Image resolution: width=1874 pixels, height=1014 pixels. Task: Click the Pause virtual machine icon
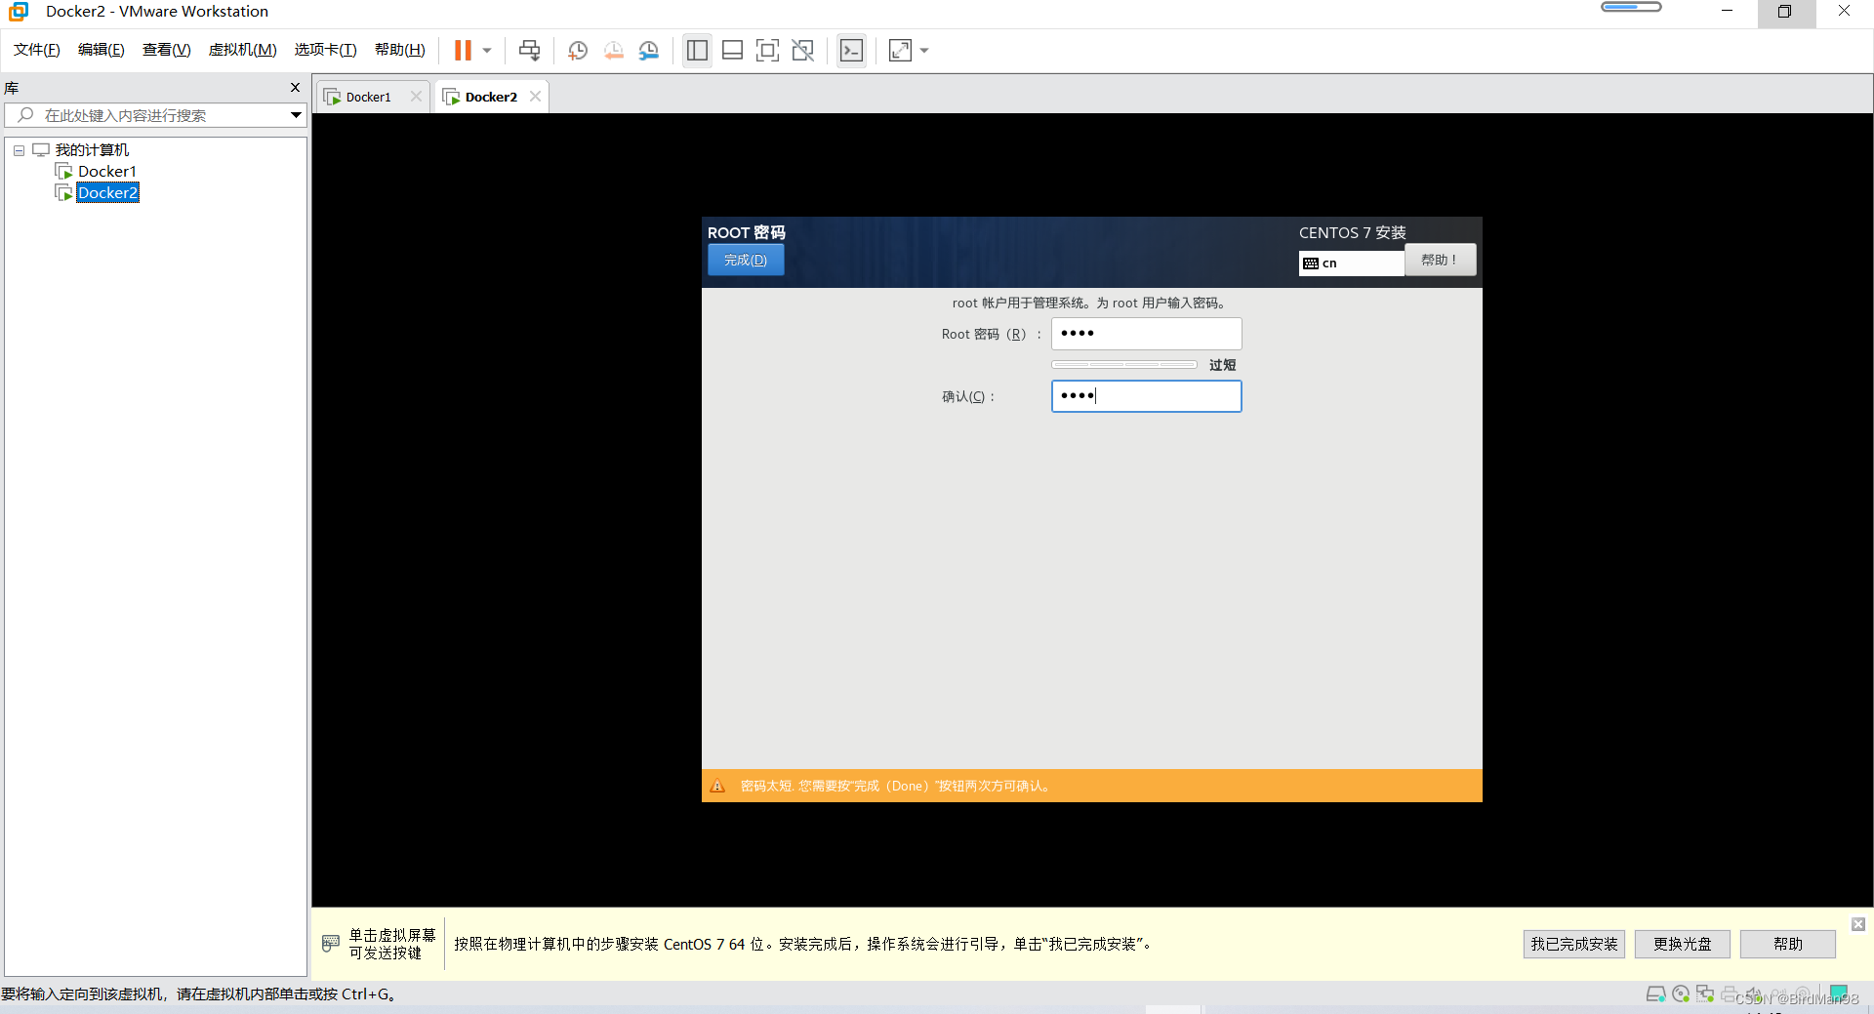pos(463,50)
